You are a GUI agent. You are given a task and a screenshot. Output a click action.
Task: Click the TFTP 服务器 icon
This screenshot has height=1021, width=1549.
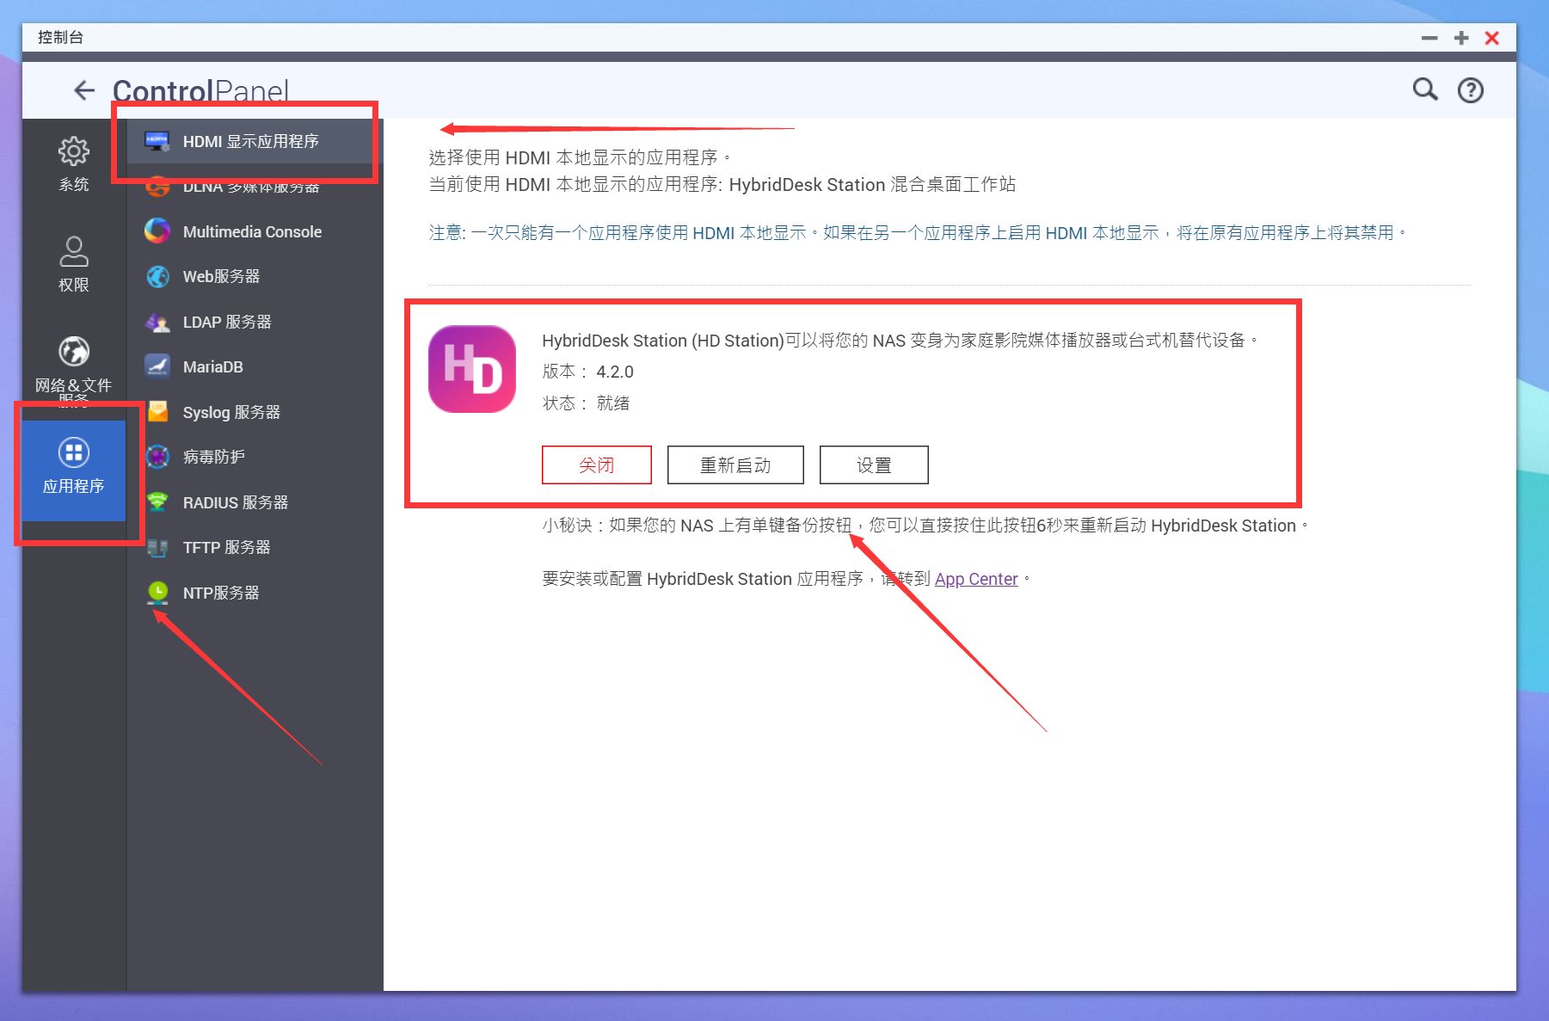(x=157, y=547)
